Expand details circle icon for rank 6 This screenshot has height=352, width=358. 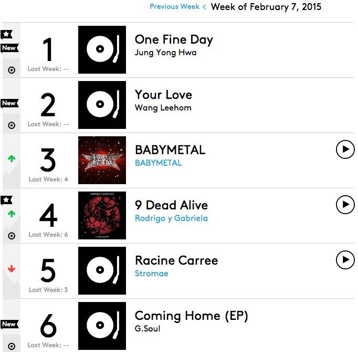pyautogui.click(x=12, y=346)
